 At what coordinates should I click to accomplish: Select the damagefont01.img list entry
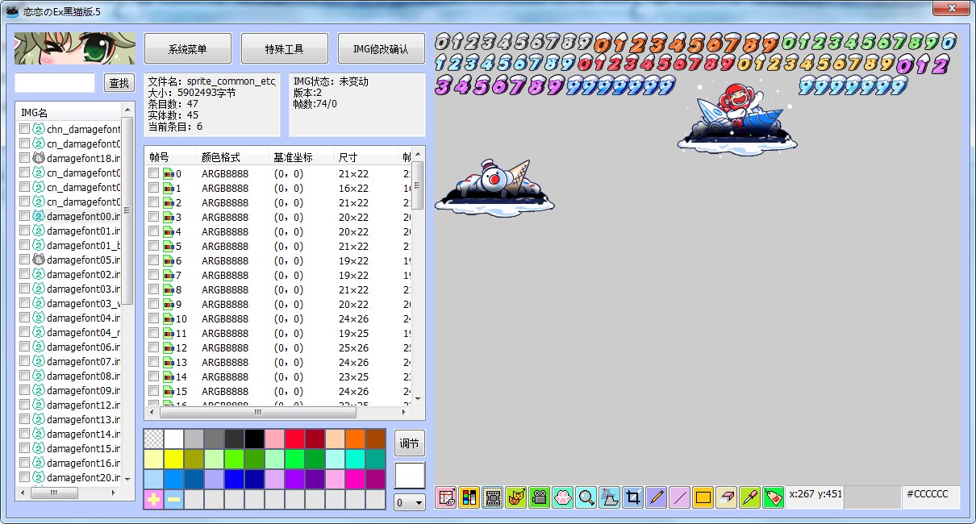pos(83,231)
